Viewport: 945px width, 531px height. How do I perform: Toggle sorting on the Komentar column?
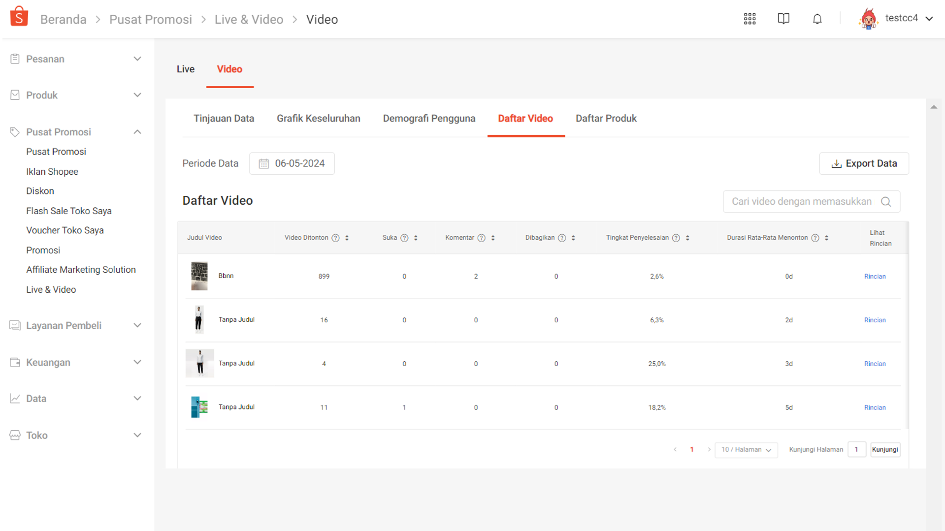click(493, 237)
